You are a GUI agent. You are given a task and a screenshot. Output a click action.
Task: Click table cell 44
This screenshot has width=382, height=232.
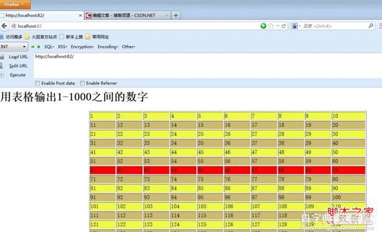coord(184,152)
